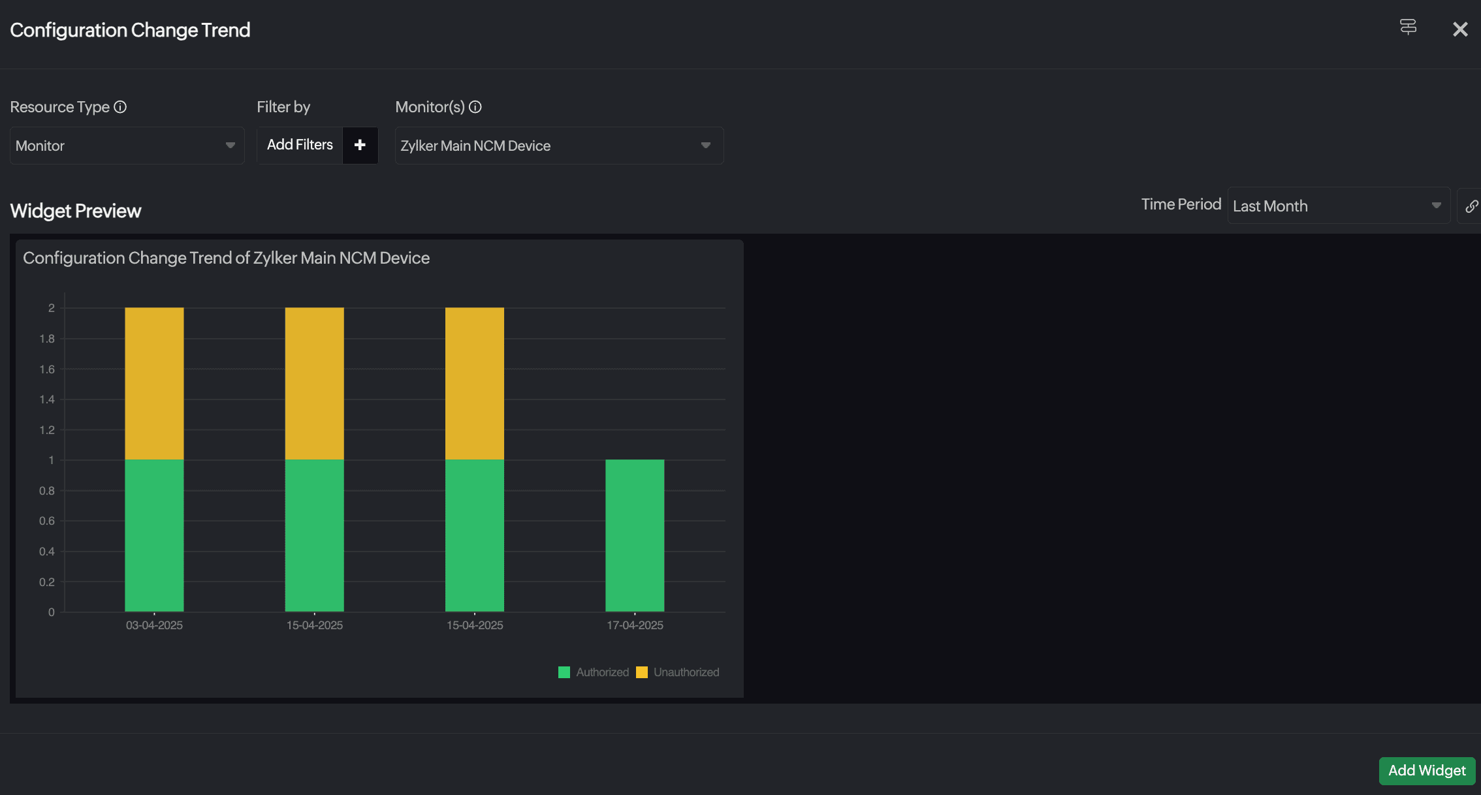1481x795 pixels.
Task: Expand the Zylker Main NCM Device dropdown
Action: pos(558,146)
